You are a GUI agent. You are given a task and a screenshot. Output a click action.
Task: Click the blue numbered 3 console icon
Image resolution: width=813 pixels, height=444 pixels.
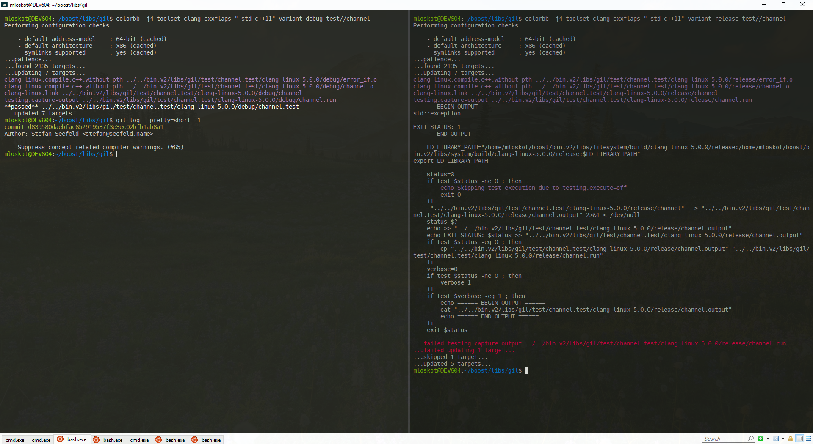coord(775,439)
